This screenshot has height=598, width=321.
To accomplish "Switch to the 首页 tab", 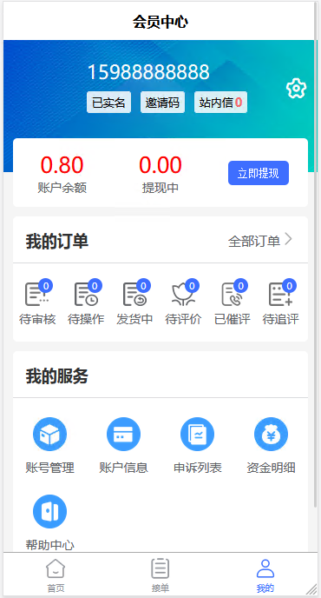I will pyautogui.click(x=56, y=575).
